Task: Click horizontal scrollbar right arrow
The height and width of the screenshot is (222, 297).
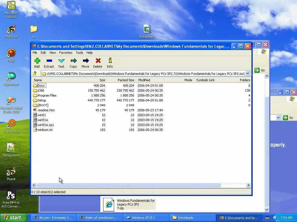Action: (x=249, y=185)
